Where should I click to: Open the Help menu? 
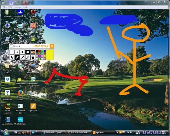(x=26, y=7)
